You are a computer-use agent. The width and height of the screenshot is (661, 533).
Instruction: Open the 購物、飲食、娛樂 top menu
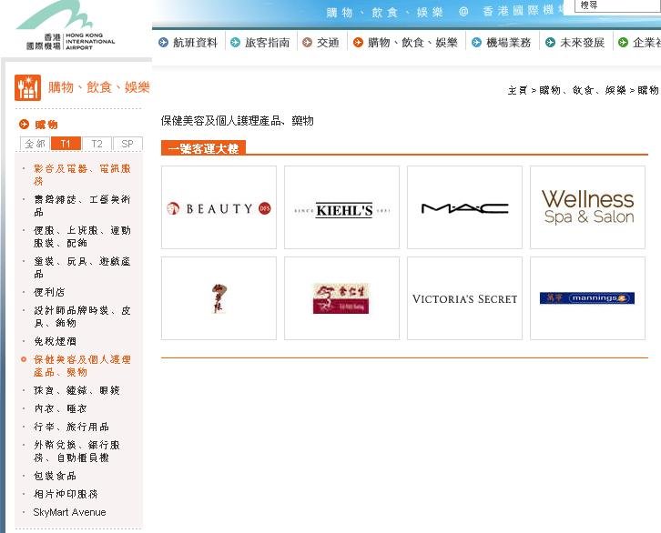412,43
